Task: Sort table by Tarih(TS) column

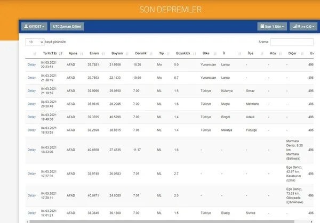Action: (x=50, y=53)
